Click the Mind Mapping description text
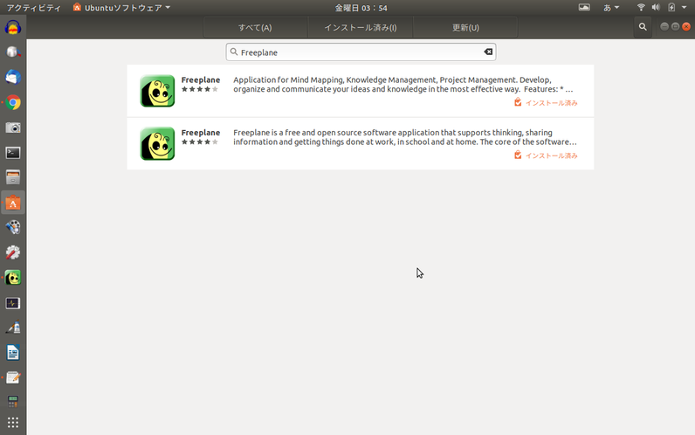Viewport: 695px width, 435px height. tap(403, 84)
